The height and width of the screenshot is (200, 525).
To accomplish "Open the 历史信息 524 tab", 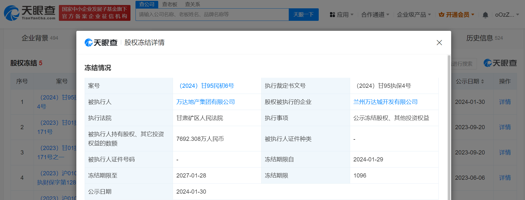I will tap(484, 38).
